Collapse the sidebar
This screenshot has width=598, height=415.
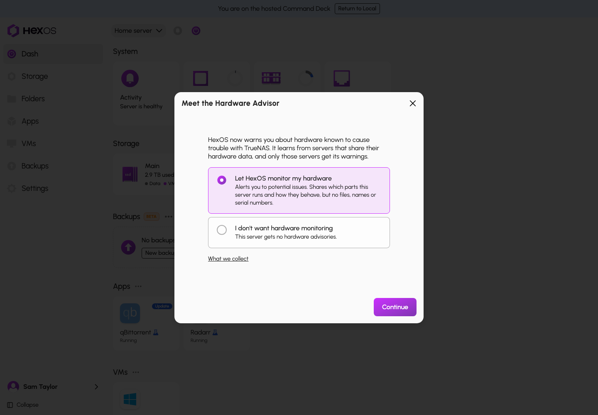click(x=23, y=405)
